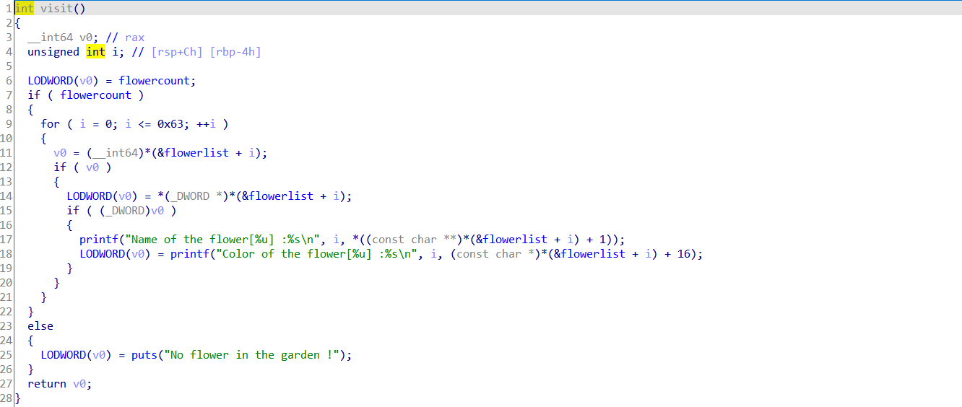This screenshot has height=407, width=962.
Task: Select the closing brace on line 28
Action: [x=17, y=398]
